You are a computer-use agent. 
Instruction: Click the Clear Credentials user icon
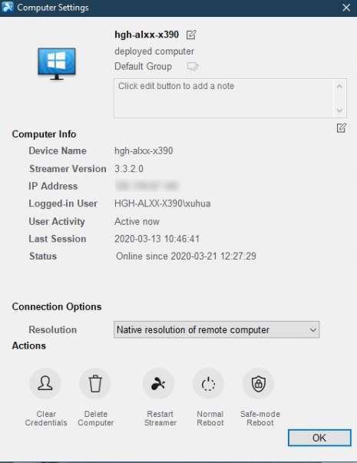pyautogui.click(x=45, y=384)
